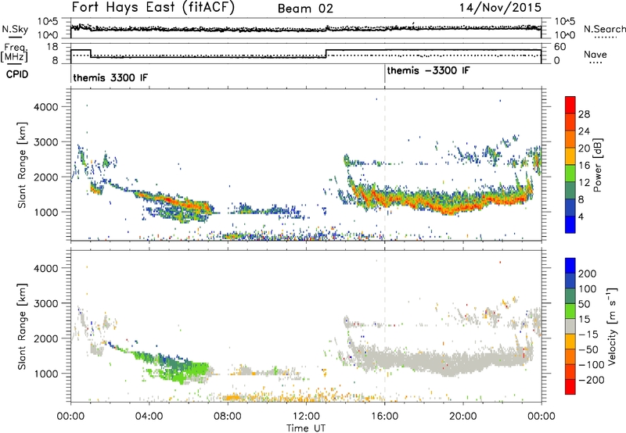Click the '28' power color bar label

584,114
